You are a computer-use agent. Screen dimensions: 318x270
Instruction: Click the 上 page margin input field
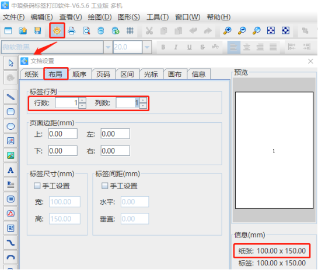tap(63, 134)
